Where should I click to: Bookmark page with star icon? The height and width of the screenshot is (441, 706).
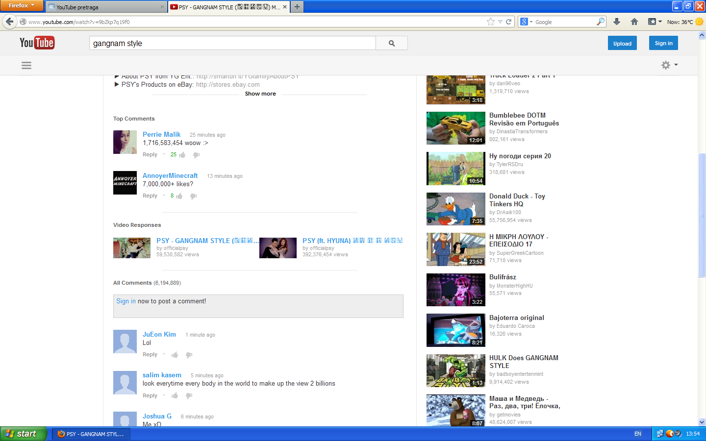tap(491, 22)
